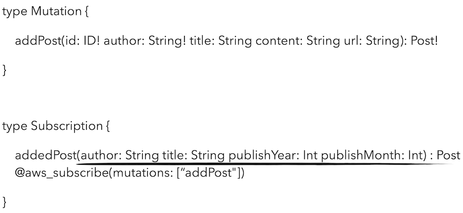Click the closing brace of the Mutation type
The width and height of the screenshot is (463, 213).
click(5, 70)
